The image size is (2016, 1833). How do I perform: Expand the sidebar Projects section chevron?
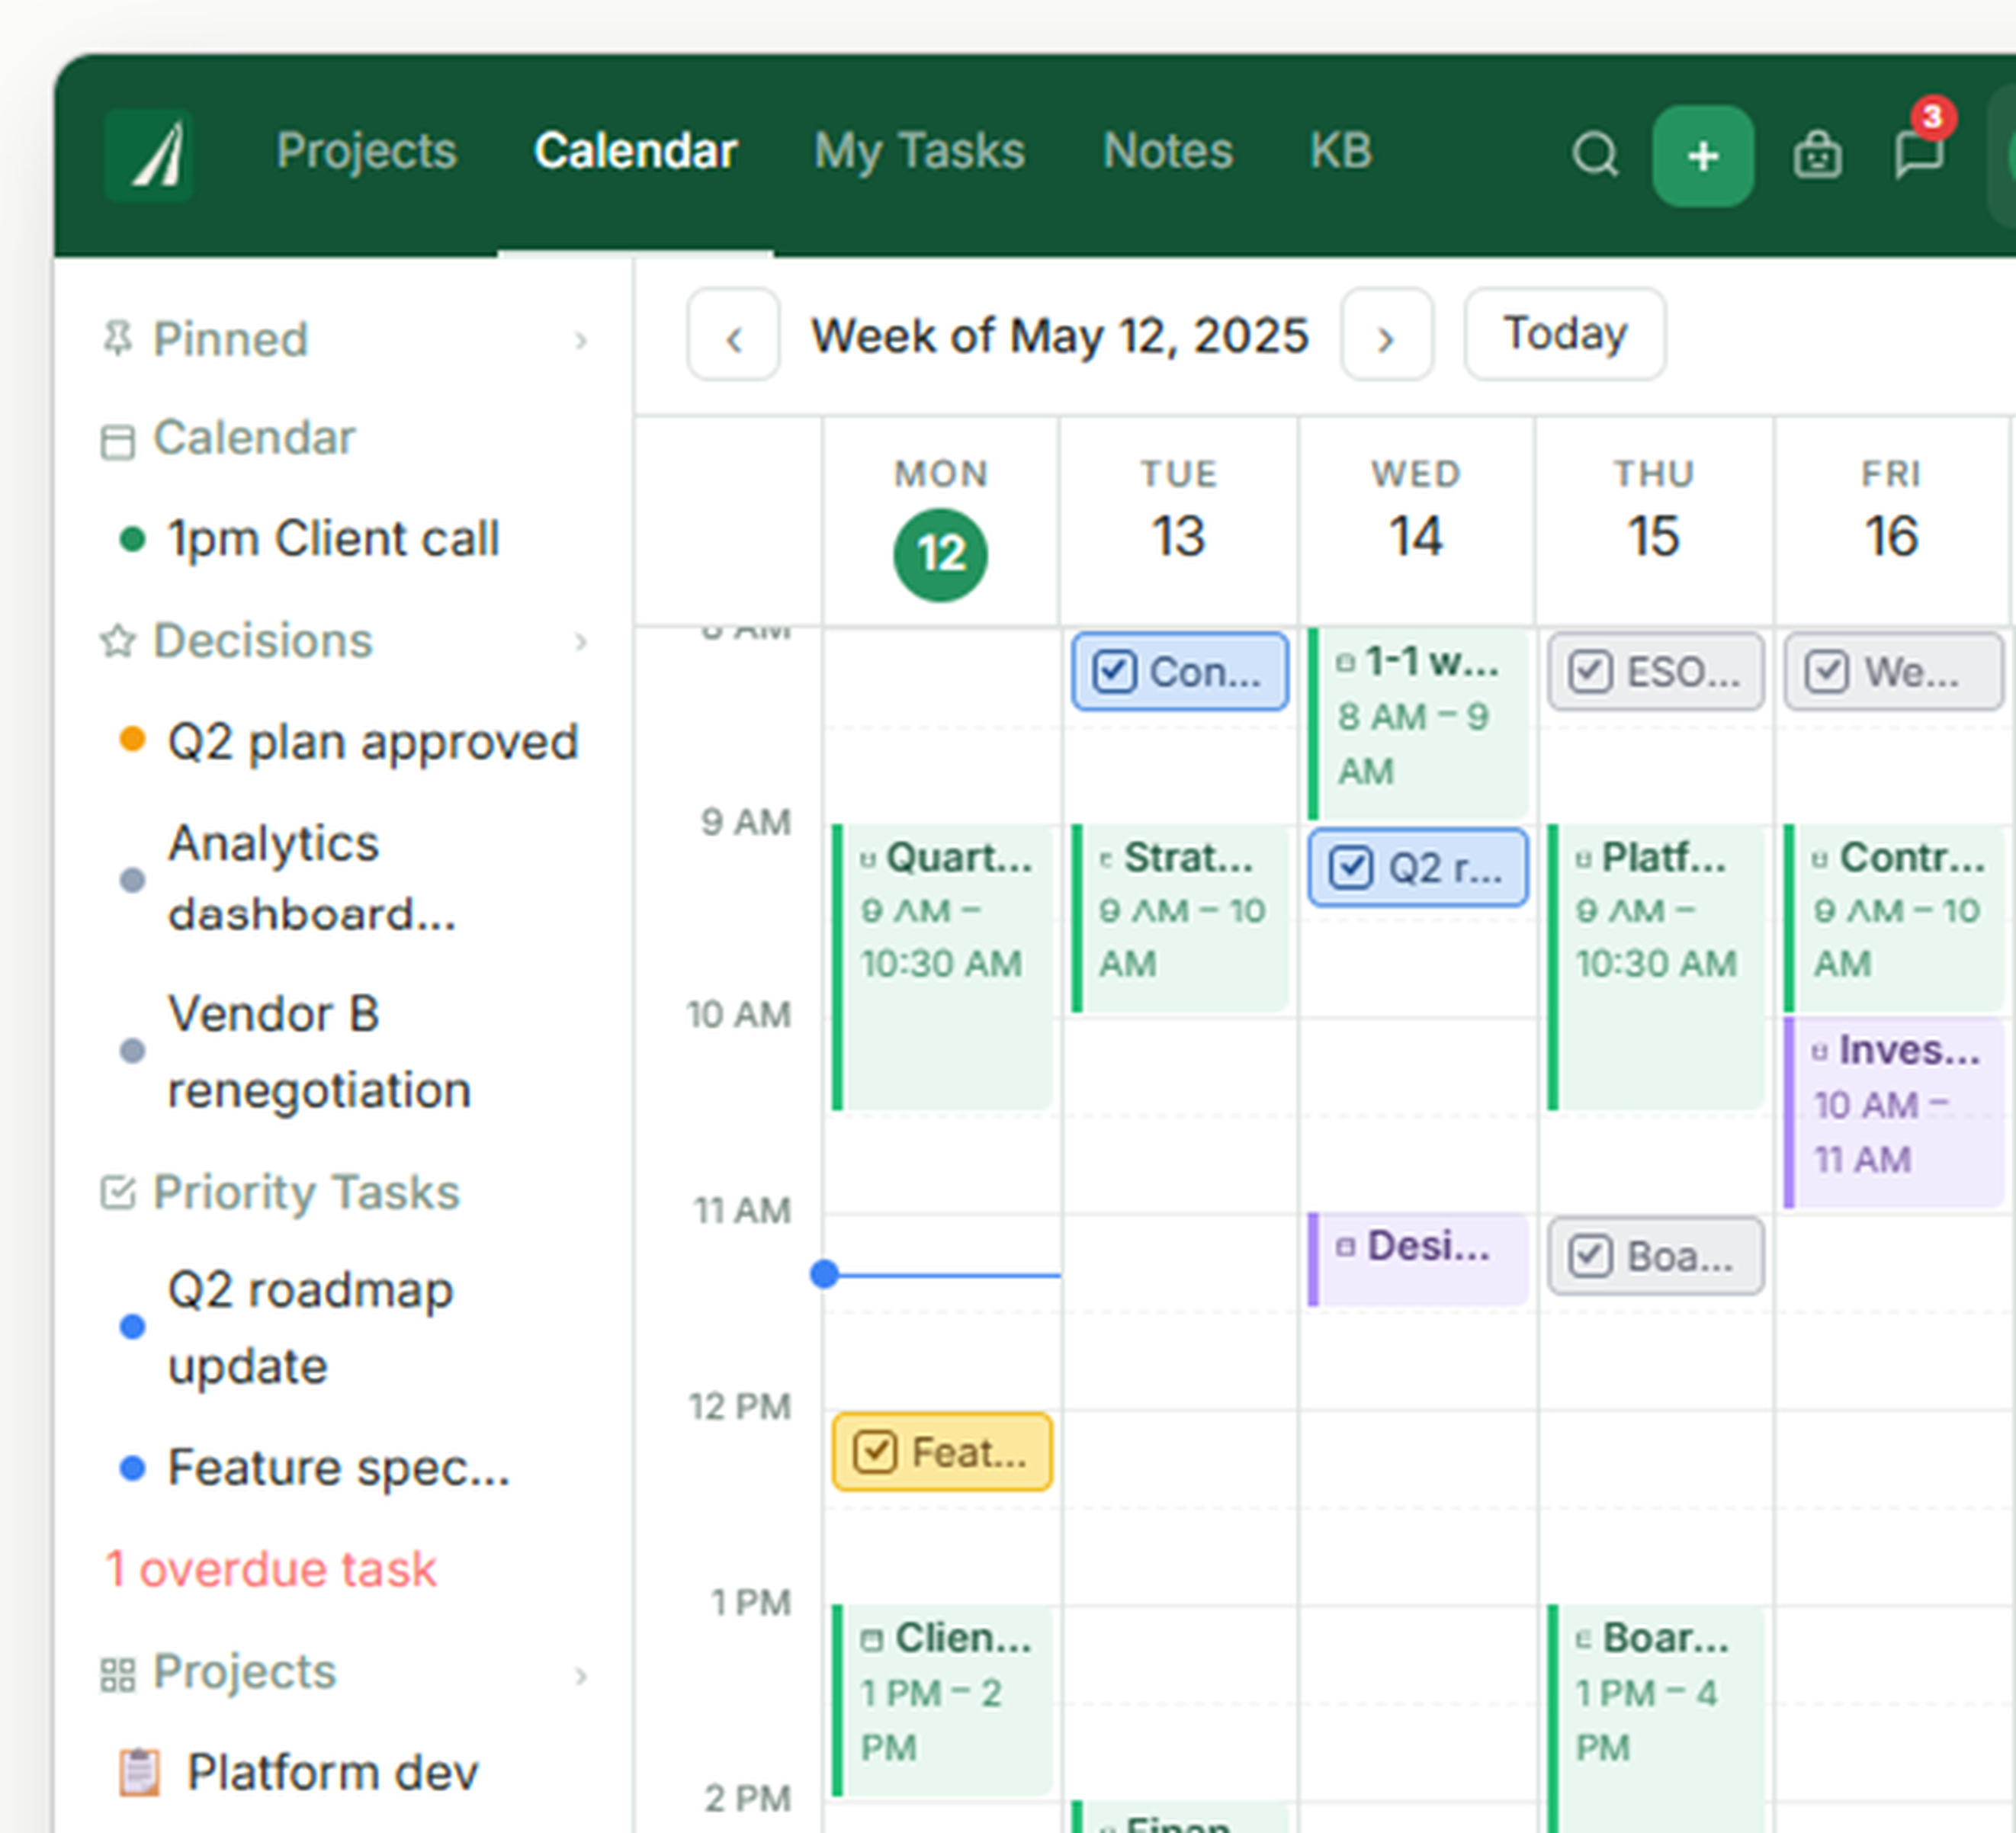click(x=581, y=1676)
